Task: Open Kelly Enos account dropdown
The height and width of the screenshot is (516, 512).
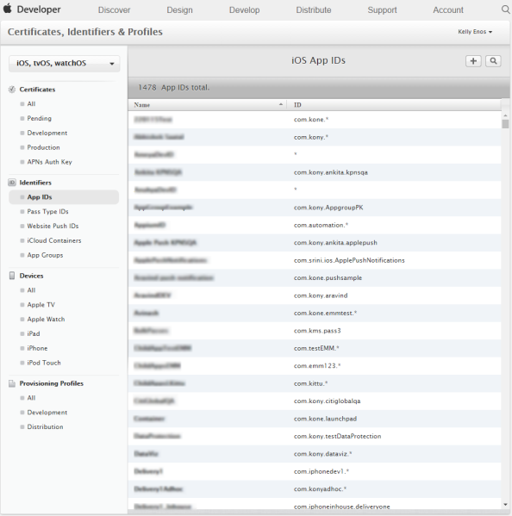Action: click(x=475, y=32)
